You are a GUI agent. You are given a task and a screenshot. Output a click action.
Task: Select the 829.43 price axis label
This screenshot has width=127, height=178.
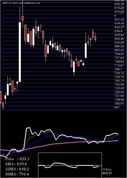pos(119,35)
